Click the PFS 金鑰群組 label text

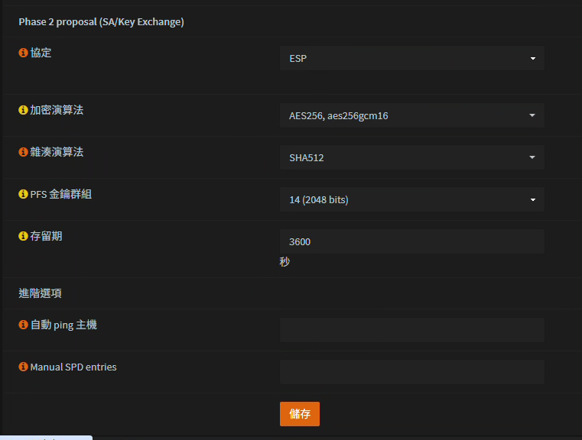click(61, 194)
